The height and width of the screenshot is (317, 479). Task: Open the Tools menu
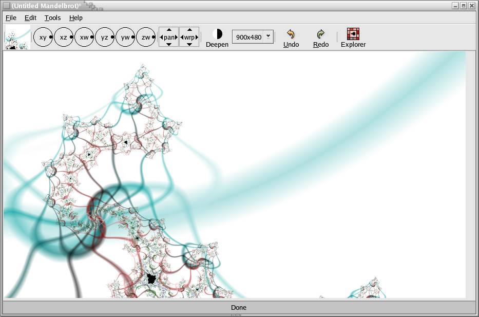52,17
